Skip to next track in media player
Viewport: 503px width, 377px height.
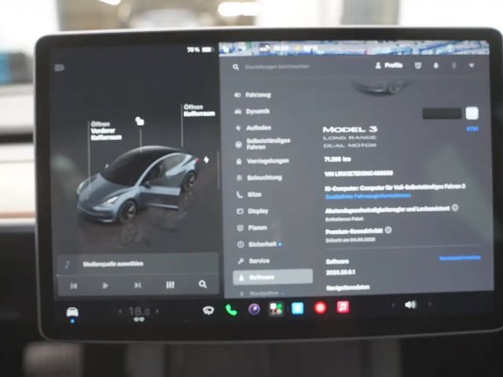[138, 285]
